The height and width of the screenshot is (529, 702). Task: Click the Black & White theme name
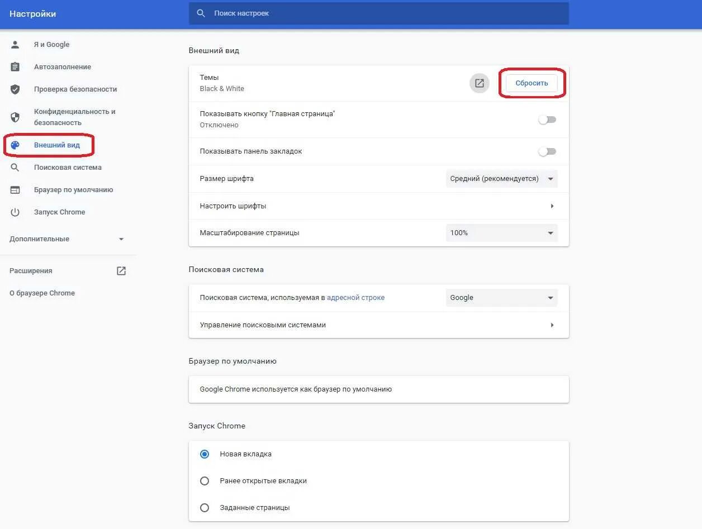[x=222, y=89]
